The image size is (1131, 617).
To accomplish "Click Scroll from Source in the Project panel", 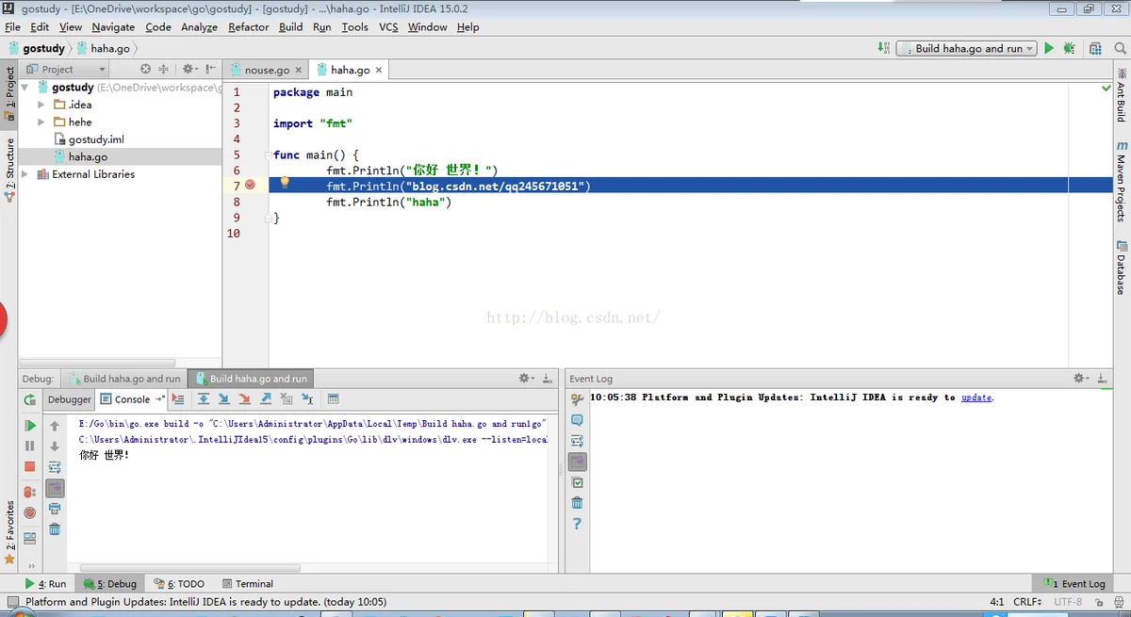I will click(x=145, y=69).
